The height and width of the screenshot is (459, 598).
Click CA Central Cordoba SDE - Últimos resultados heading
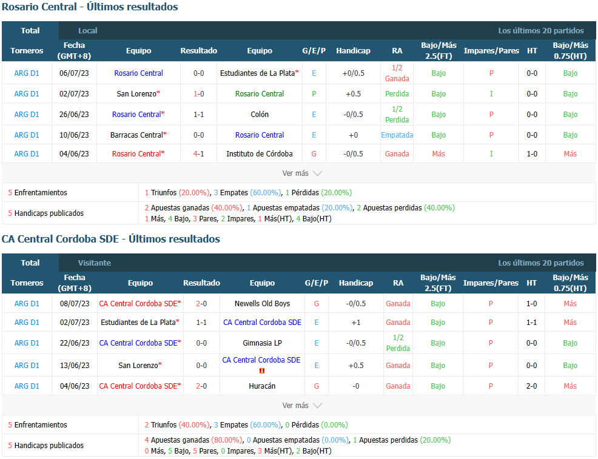pyautogui.click(x=111, y=239)
